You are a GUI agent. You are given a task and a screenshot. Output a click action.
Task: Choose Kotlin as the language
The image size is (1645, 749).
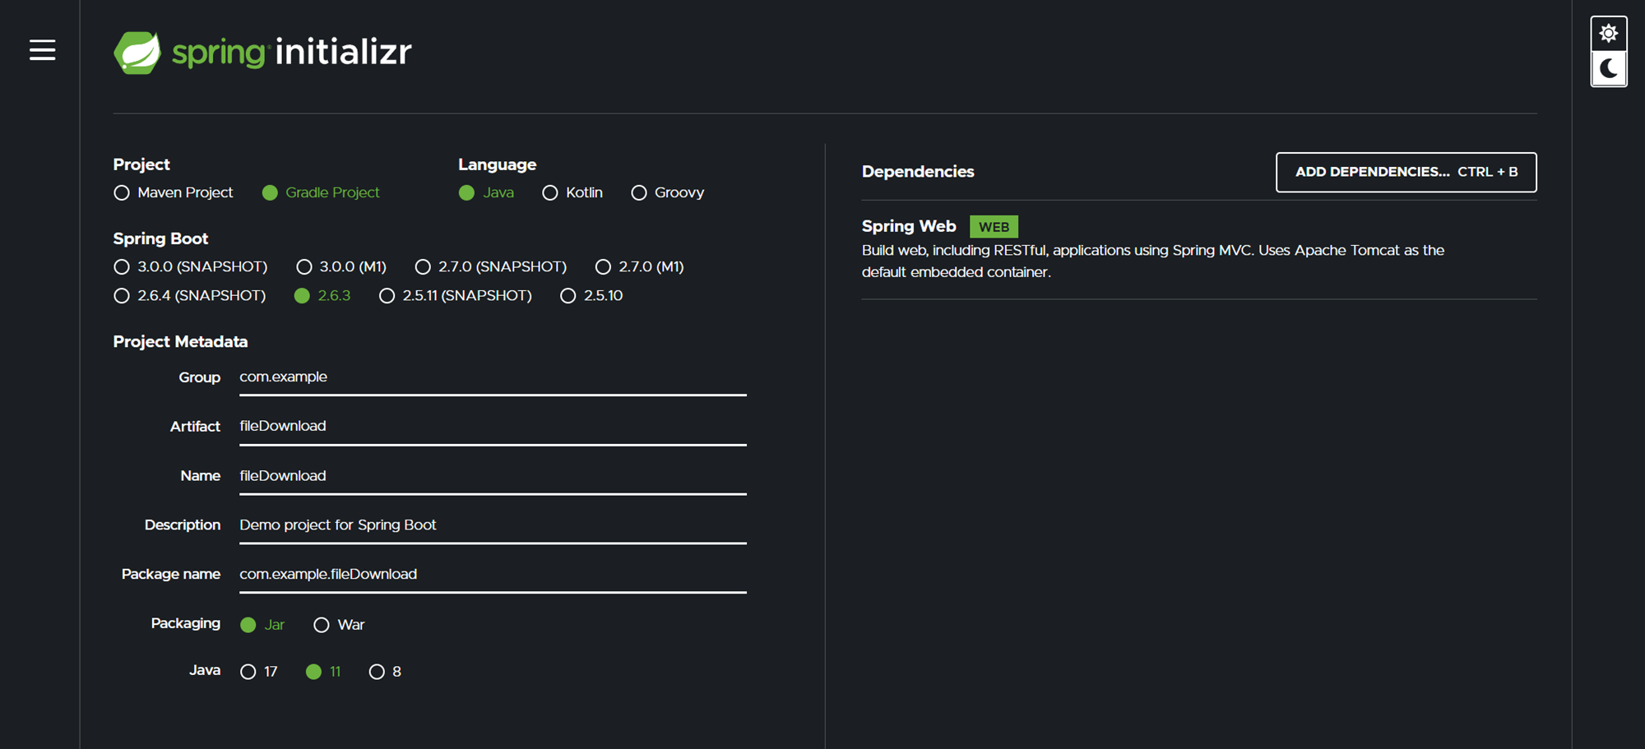click(572, 192)
